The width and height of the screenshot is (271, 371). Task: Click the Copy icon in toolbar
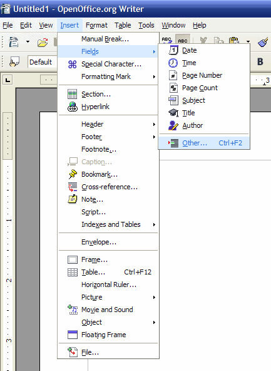(218, 41)
